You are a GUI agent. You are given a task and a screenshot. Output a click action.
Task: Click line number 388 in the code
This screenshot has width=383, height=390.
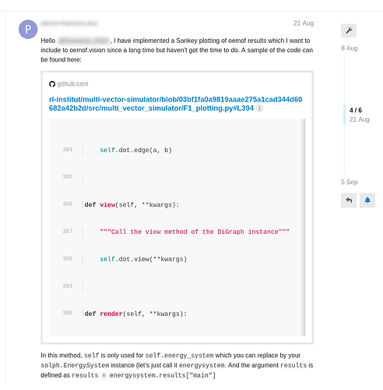(67, 258)
